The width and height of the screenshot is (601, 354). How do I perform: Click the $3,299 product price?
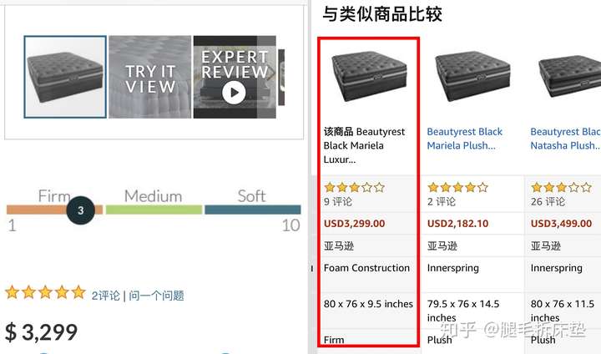pos(41,331)
